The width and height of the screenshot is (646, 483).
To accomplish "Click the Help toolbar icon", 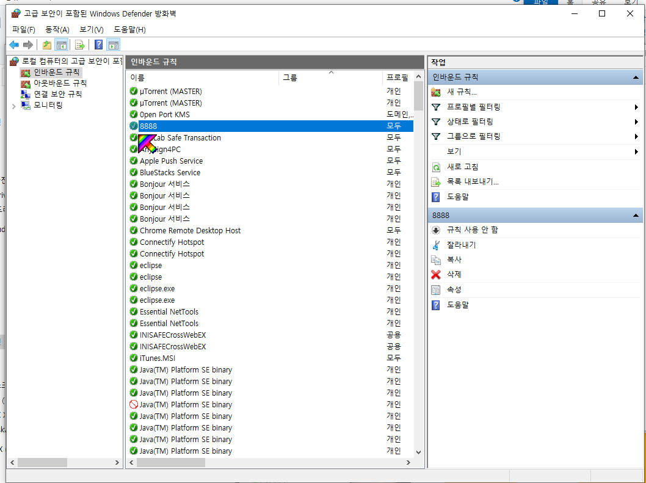I will coord(98,45).
